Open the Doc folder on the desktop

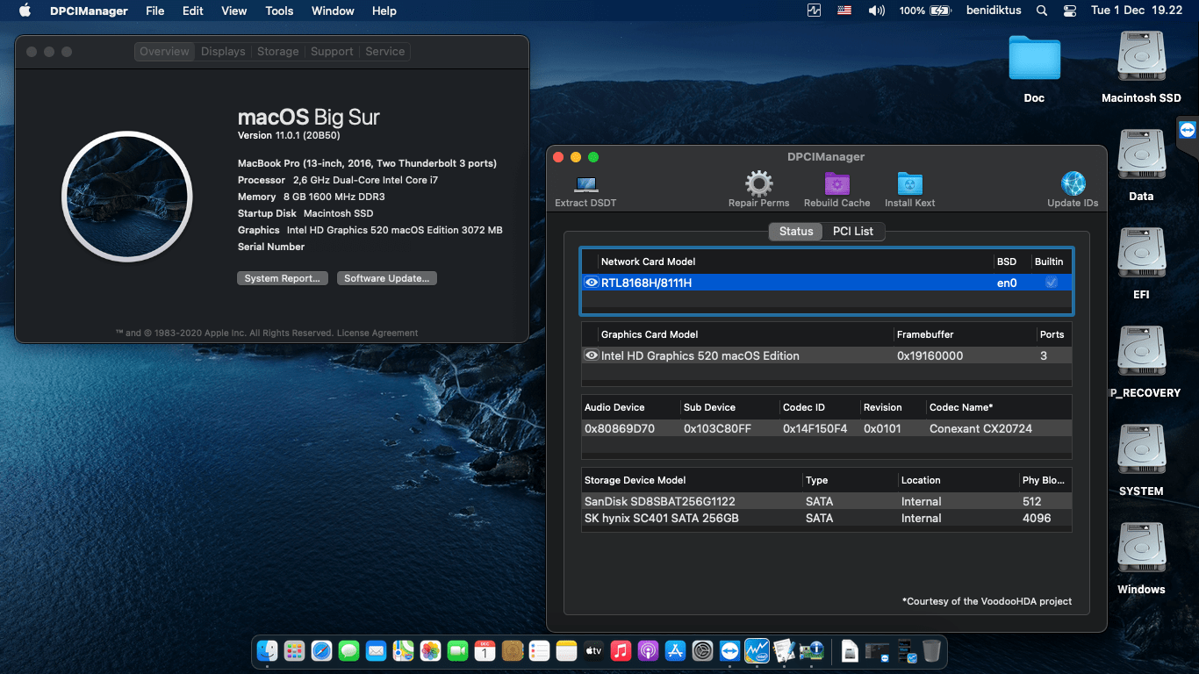click(x=1034, y=58)
